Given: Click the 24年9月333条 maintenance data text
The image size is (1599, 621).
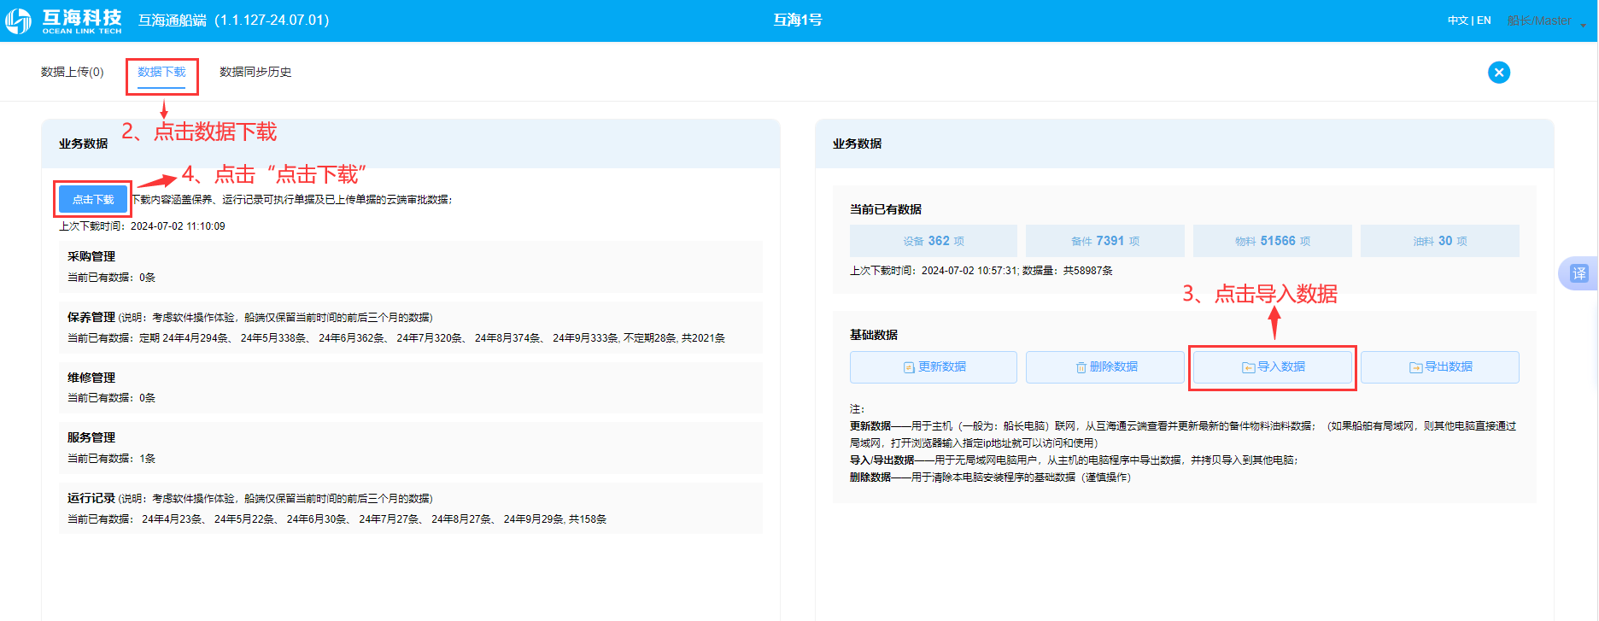Looking at the screenshot, I should [586, 338].
